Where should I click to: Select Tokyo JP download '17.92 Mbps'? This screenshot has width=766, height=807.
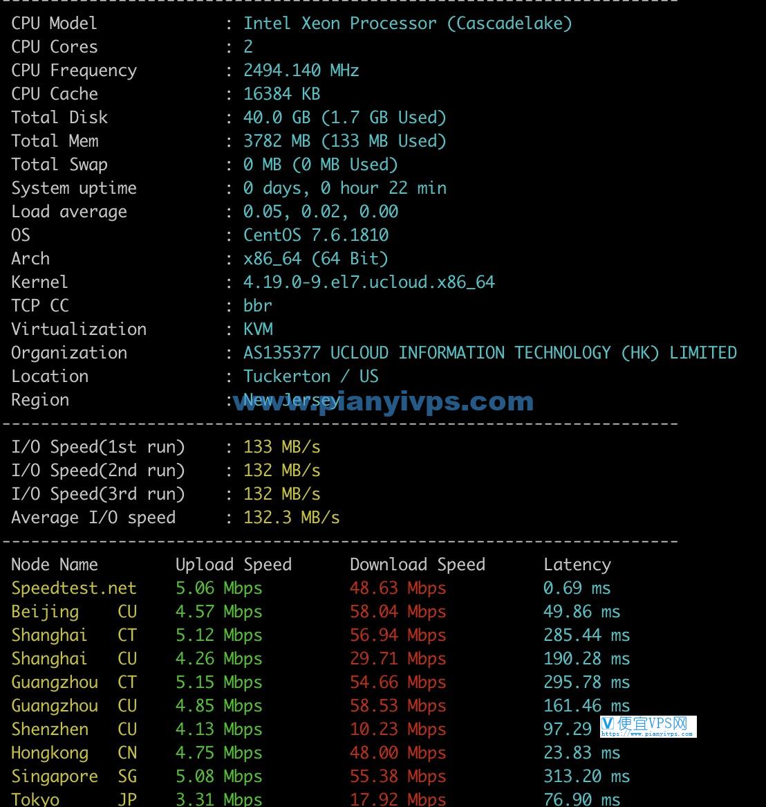pyautogui.click(x=398, y=799)
